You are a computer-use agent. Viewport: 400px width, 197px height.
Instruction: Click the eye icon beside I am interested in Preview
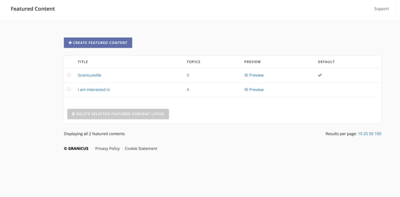coord(246,89)
